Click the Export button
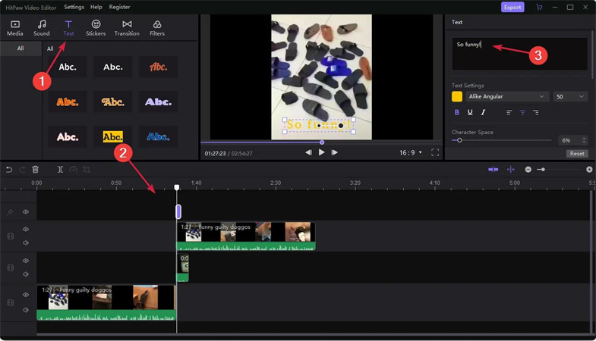This screenshot has width=596, height=341. coord(512,8)
